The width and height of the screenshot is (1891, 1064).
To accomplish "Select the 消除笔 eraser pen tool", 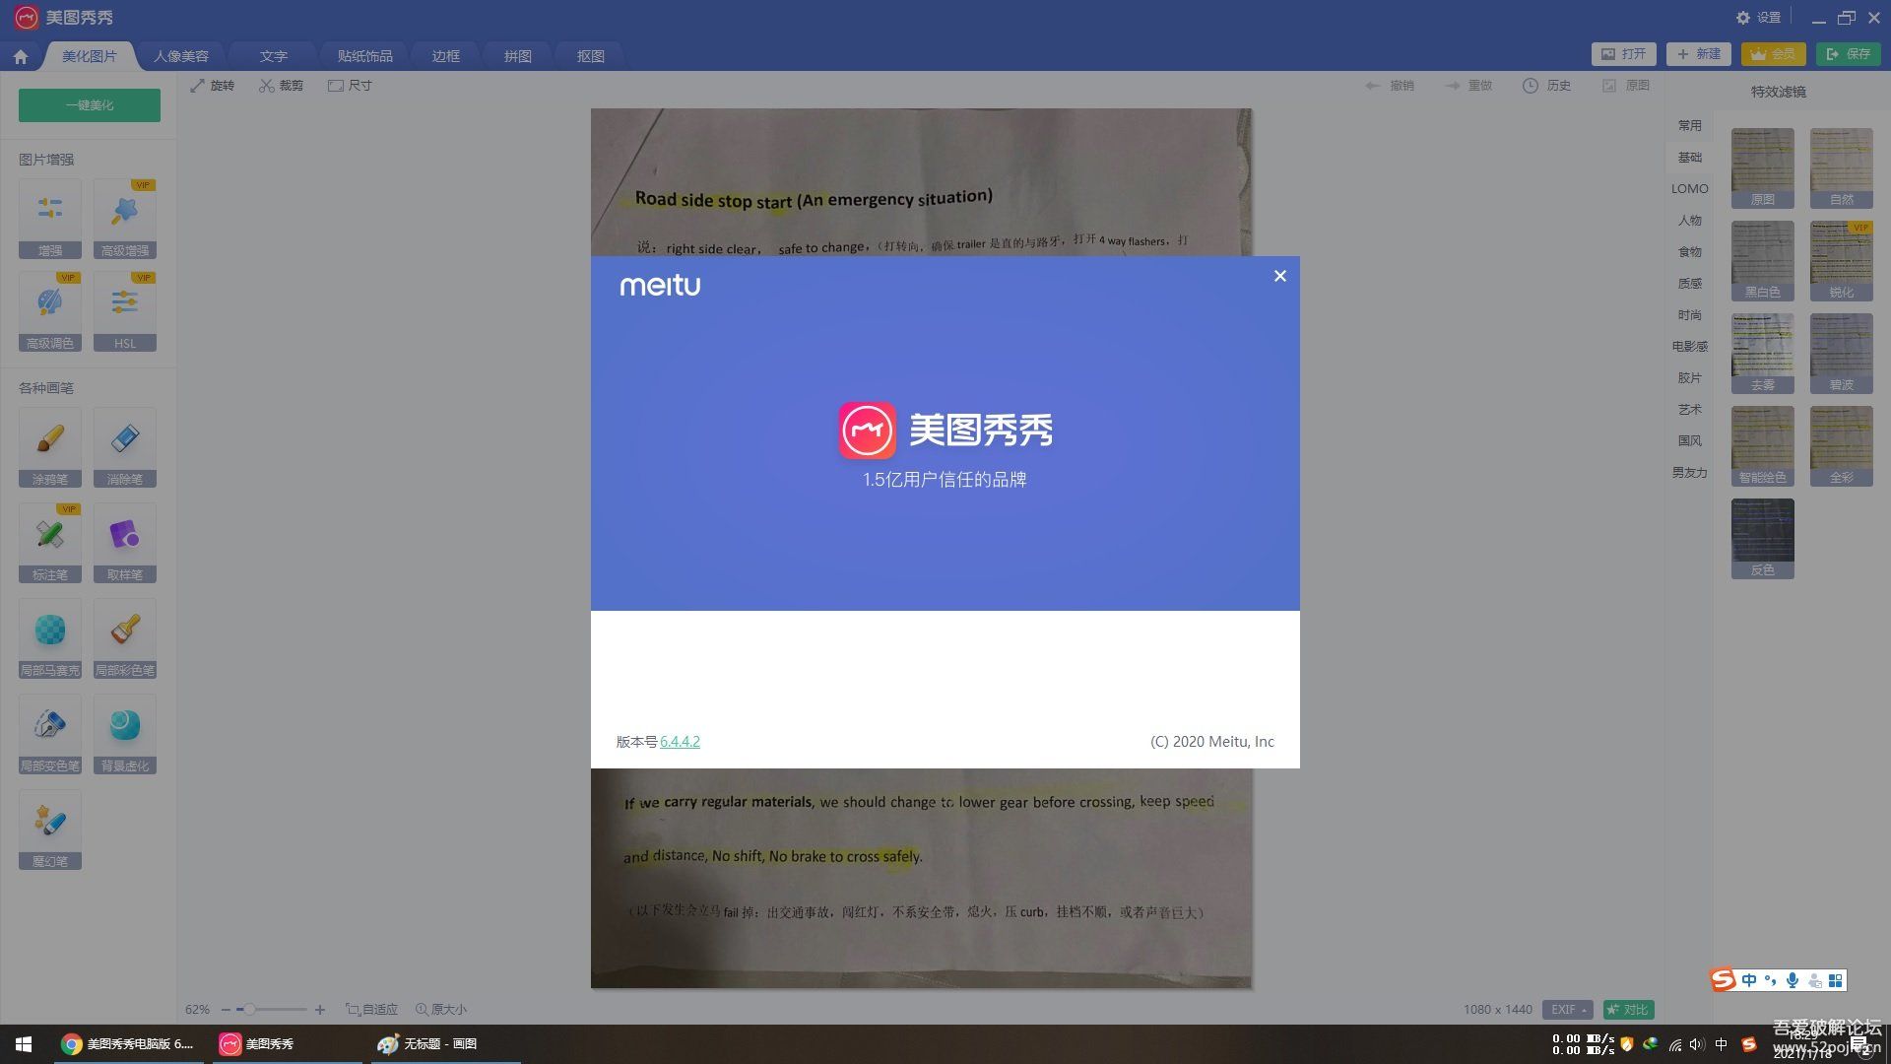I will (125, 445).
